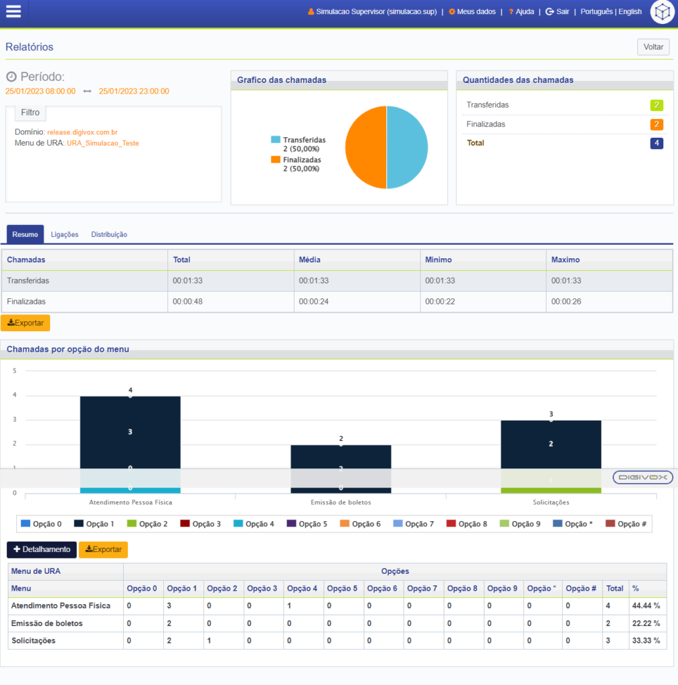678x685 pixels.
Task: Open the Filtro panel tab
Action: [30, 112]
